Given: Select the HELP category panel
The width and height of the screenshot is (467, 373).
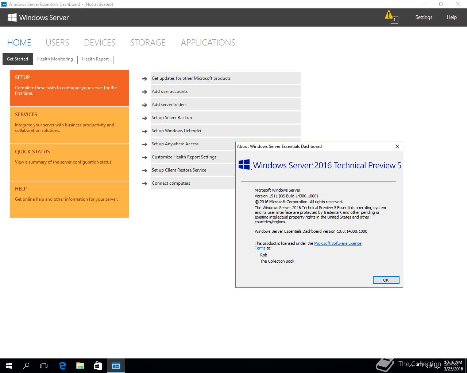Looking at the screenshot, I should (x=69, y=200).
